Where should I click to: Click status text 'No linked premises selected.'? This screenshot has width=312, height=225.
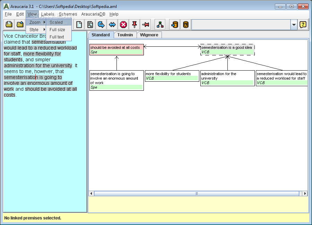tap(33, 218)
